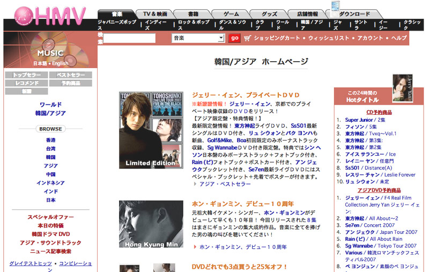This screenshot has width=429, height=272.
Task: Open CD予約商品 heading link
Action: [379, 112]
